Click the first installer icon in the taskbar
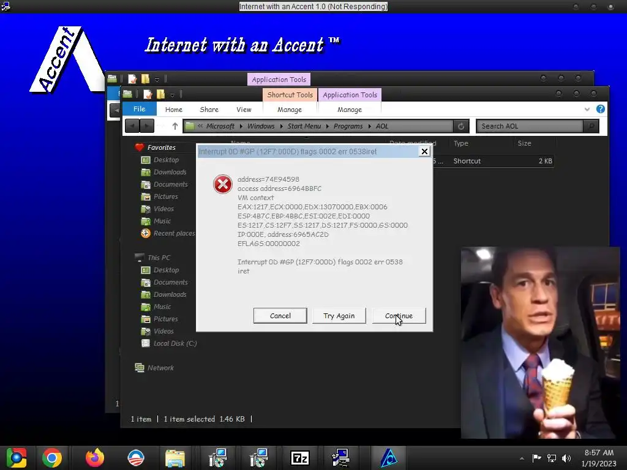The width and height of the screenshot is (627, 470). (219, 458)
